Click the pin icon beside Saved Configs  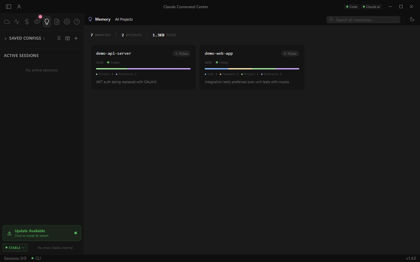pyautogui.click(x=59, y=38)
